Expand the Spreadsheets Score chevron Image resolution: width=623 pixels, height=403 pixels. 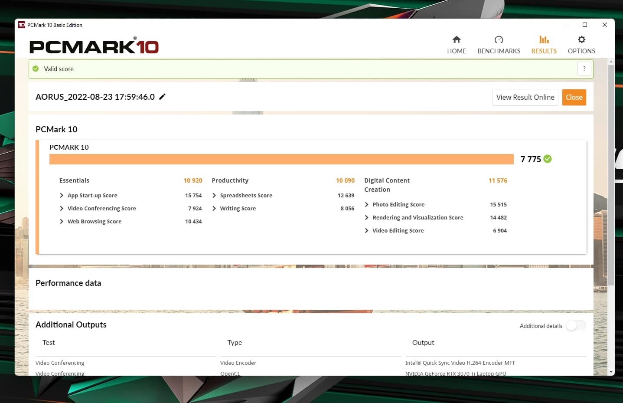click(214, 196)
